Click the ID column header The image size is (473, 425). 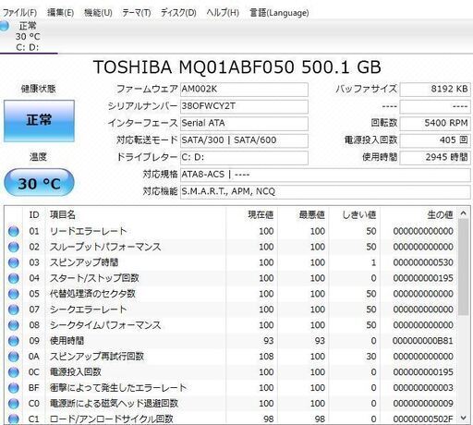(34, 214)
